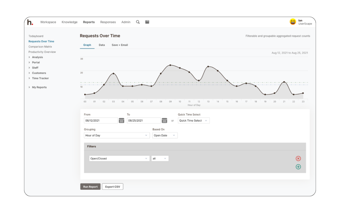
Task: Click the HelpSpot logo icon
Action: (30, 22)
